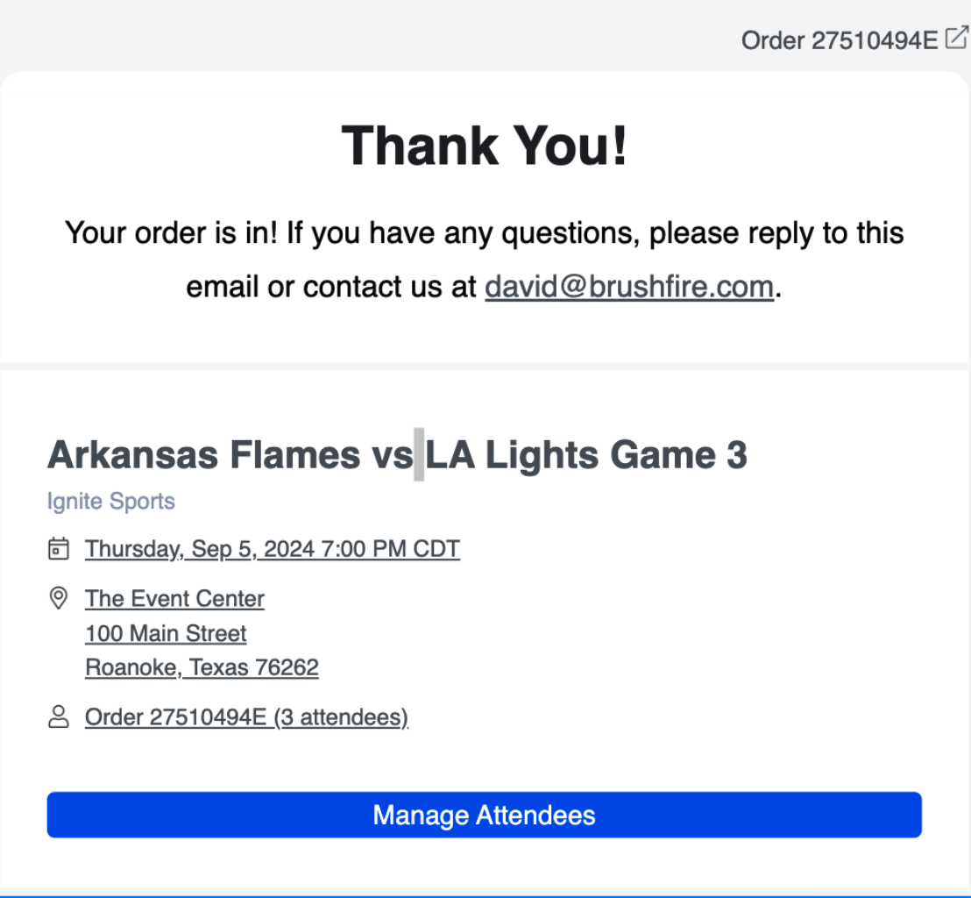971x898 pixels.
Task: Click the 100 Main Street address link
Action: (166, 633)
